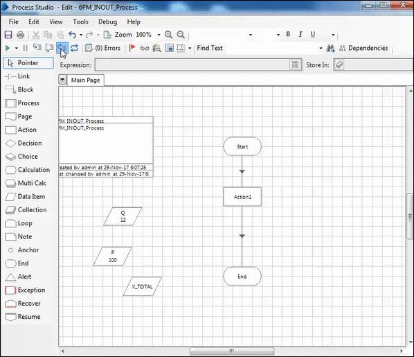Viewport: 414px width, 357px height.
Task: Click the Step debug icon
Action: (37, 48)
